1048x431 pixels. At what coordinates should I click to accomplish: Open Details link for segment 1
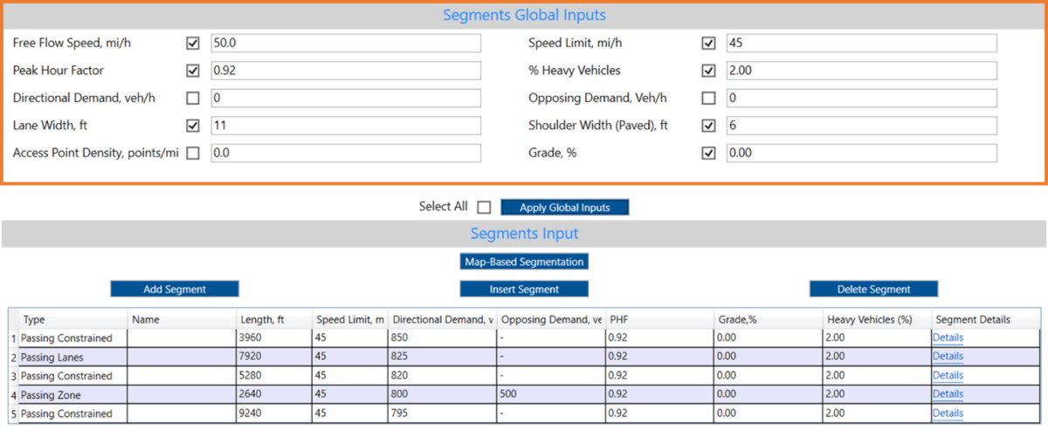coord(948,338)
